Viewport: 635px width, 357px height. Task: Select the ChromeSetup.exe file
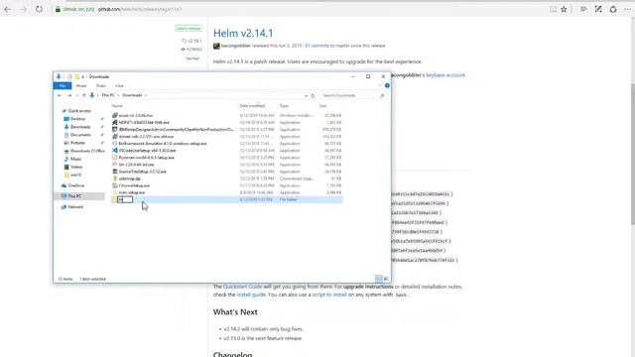[x=134, y=185]
